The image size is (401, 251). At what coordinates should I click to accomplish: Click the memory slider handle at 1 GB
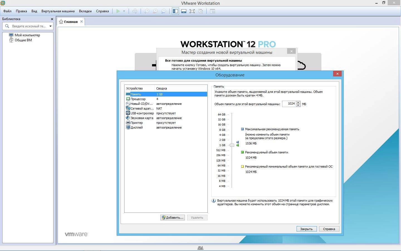[231, 145]
